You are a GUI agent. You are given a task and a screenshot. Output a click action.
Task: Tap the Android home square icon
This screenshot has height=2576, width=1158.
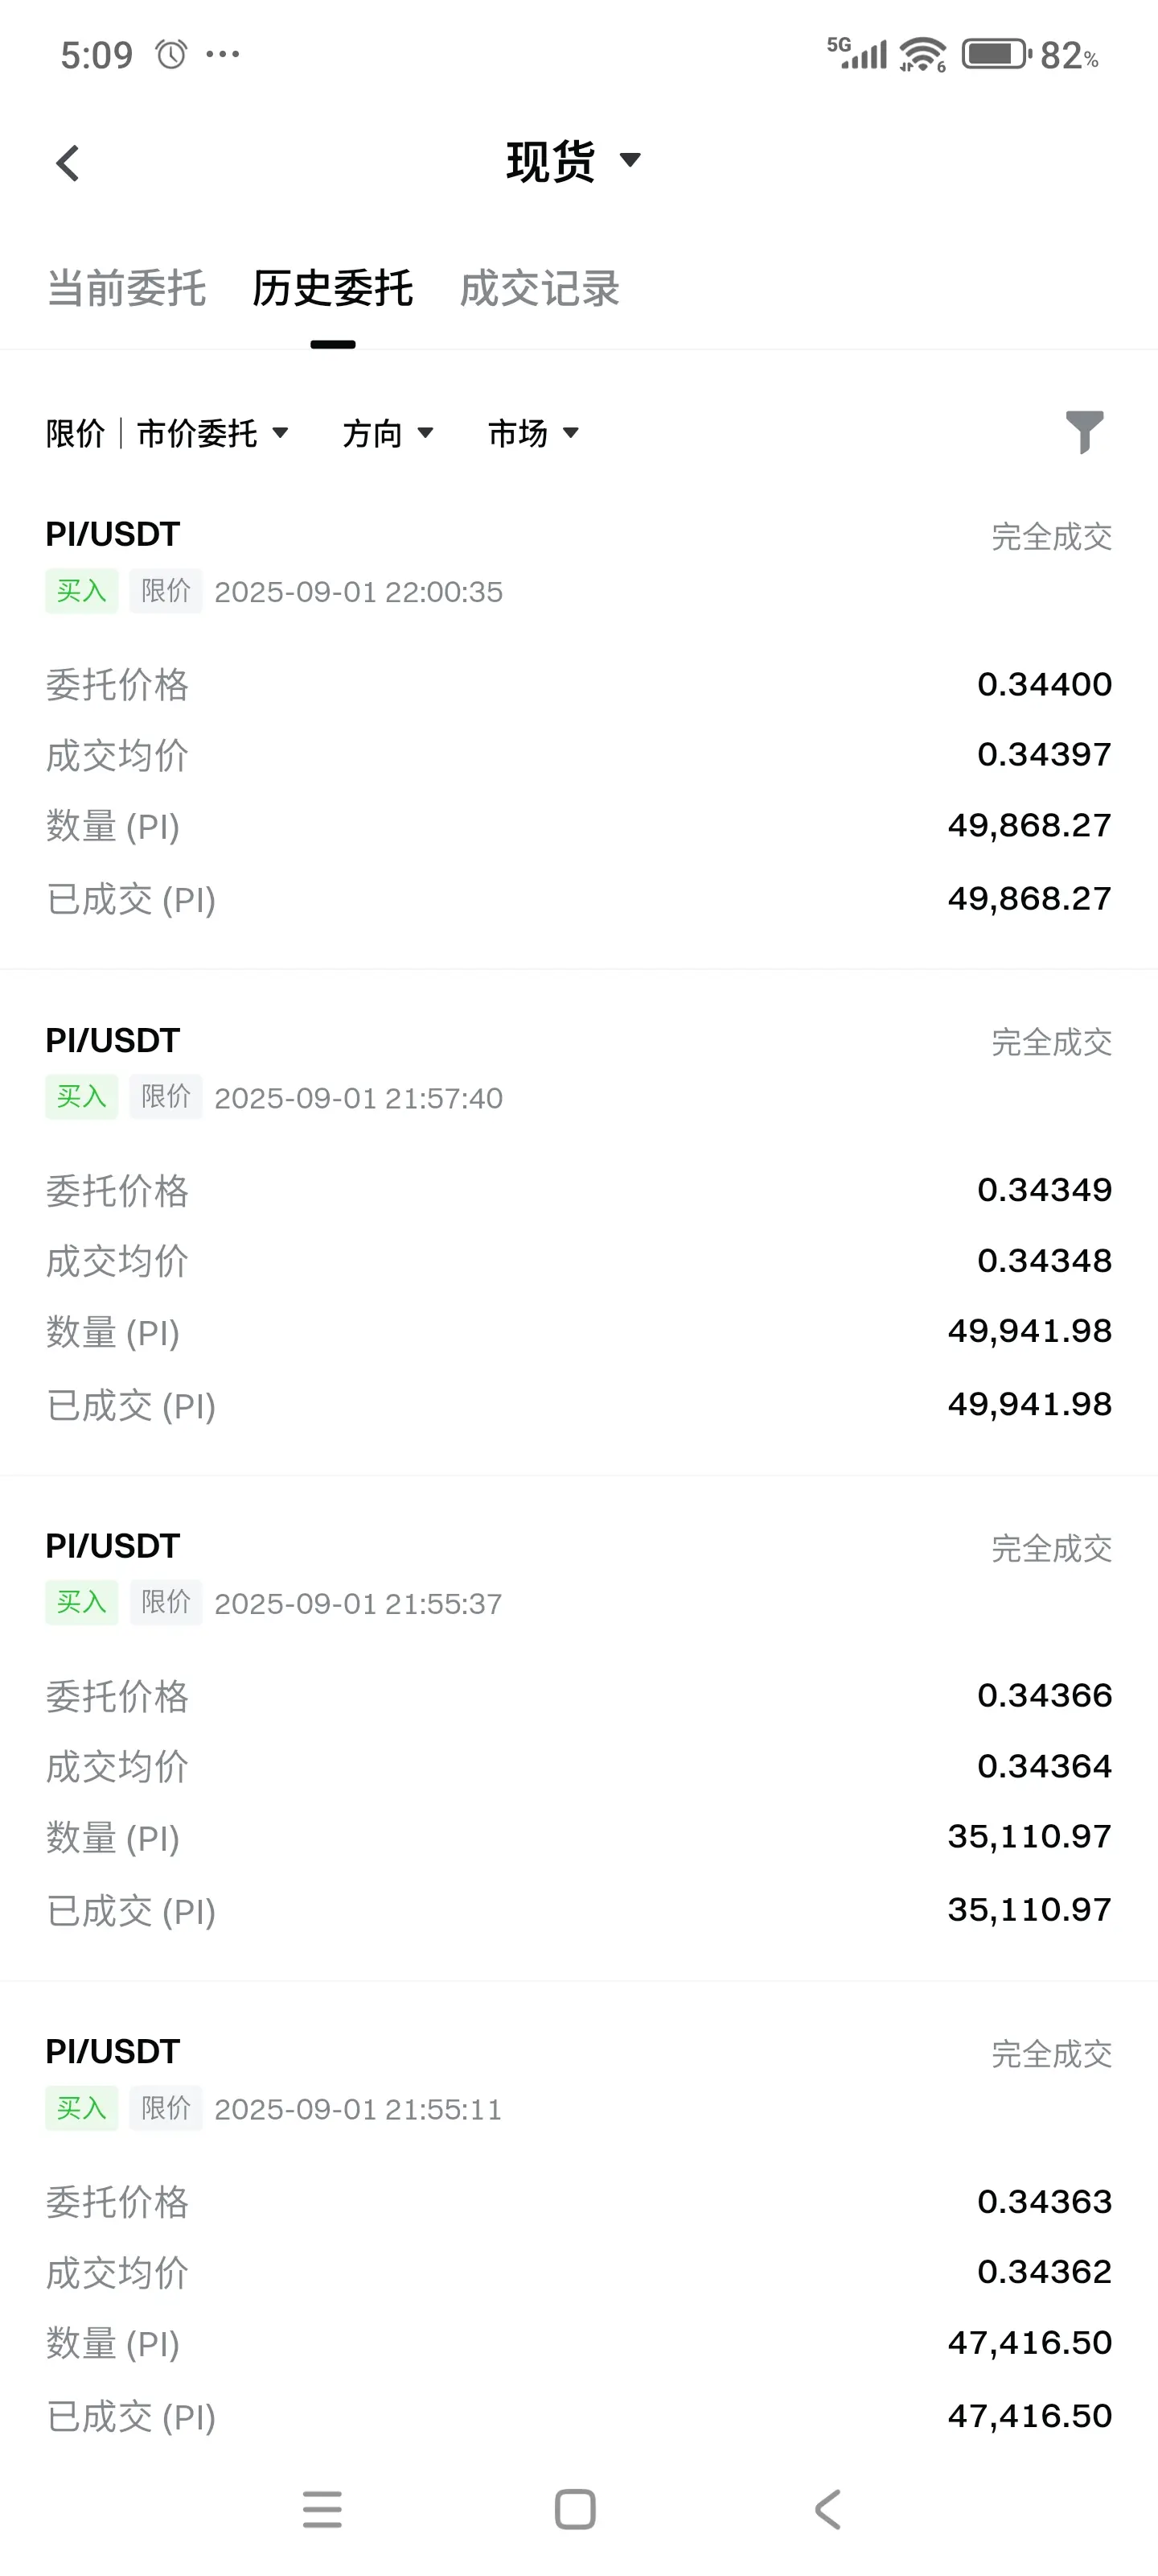tap(574, 2509)
